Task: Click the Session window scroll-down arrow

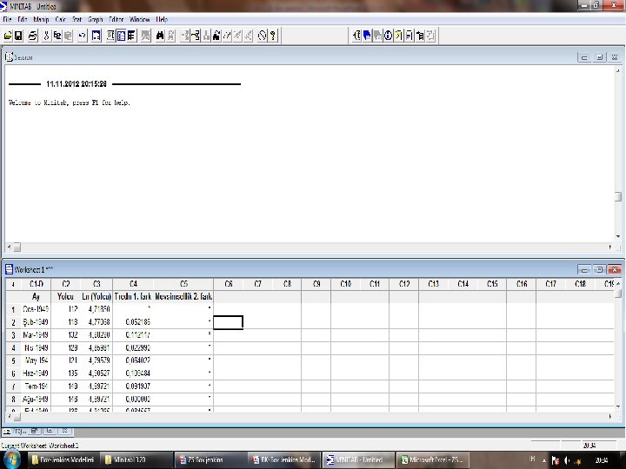Action: 618,236
